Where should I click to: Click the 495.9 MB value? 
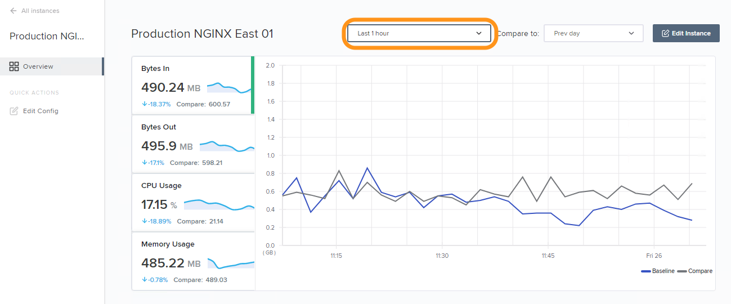tap(167, 146)
